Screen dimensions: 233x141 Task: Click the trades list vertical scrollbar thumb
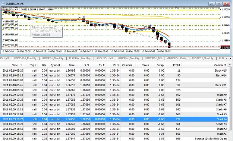230,98
